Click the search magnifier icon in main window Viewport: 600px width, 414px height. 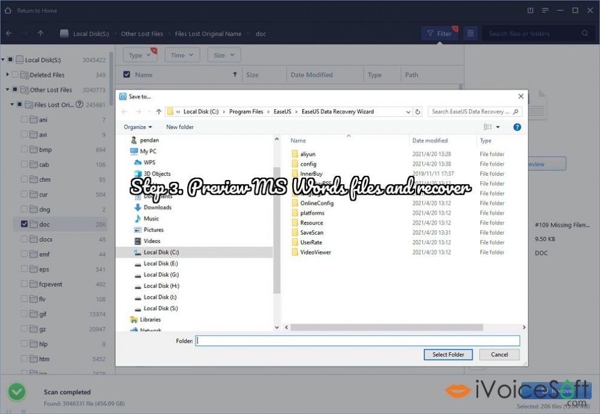pos(585,33)
